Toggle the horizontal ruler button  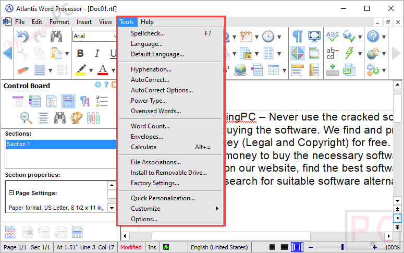click(x=298, y=70)
